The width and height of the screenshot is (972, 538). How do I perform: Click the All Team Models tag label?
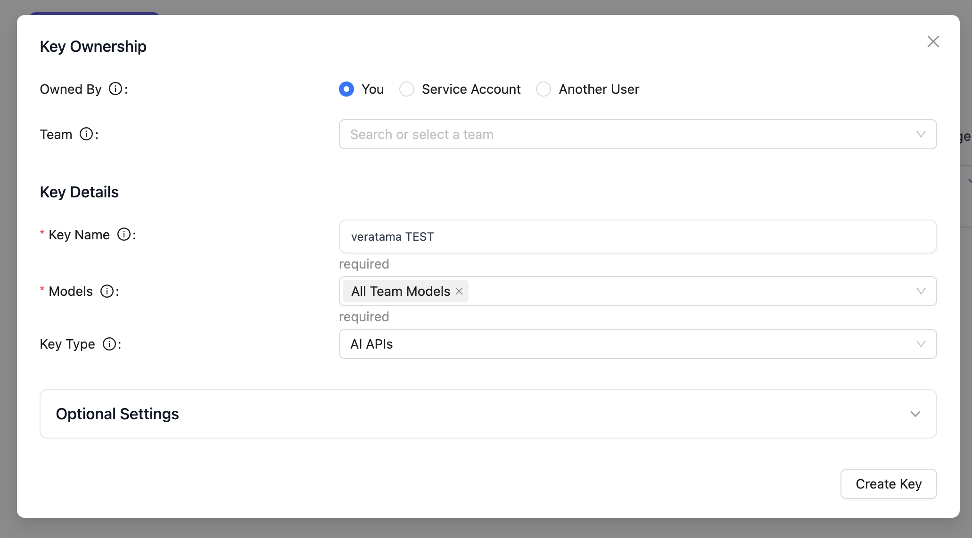point(400,291)
